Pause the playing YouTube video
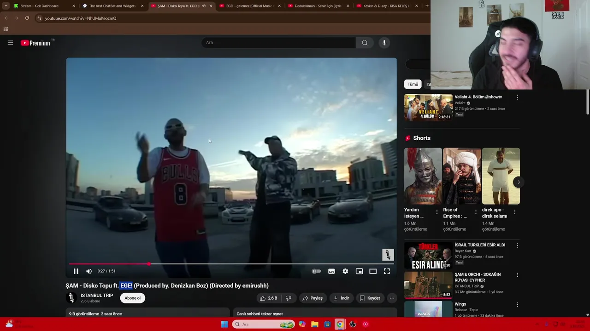590x331 pixels. [76, 271]
